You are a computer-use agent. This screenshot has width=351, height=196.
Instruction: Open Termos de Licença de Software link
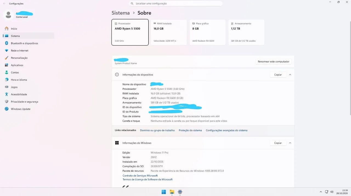148,180
